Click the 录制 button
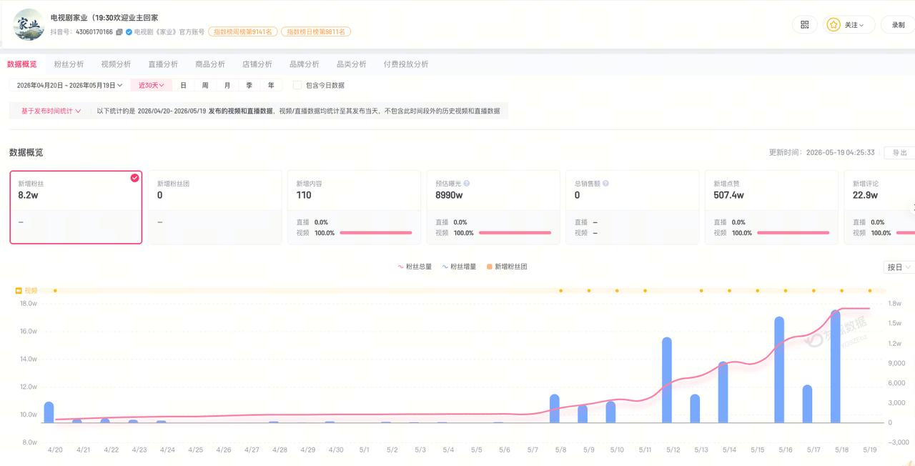 (x=898, y=24)
